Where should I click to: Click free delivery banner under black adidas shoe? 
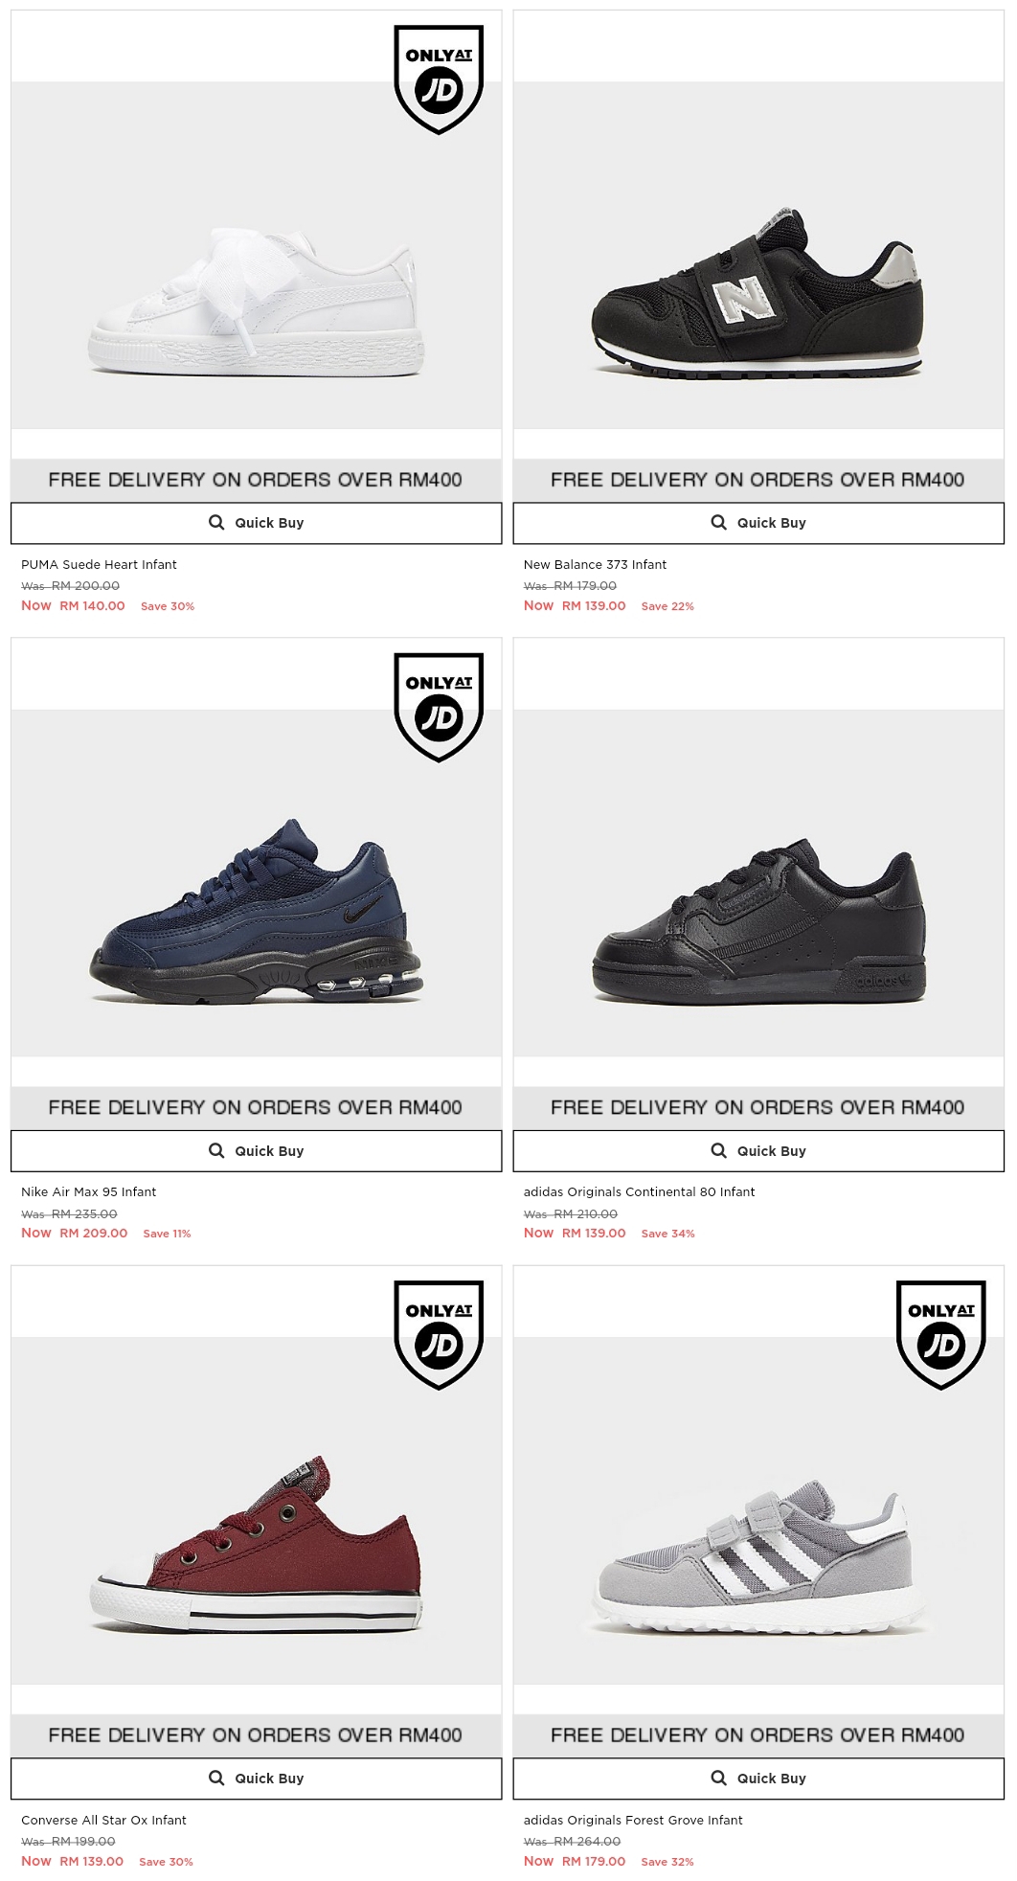[758, 1107]
